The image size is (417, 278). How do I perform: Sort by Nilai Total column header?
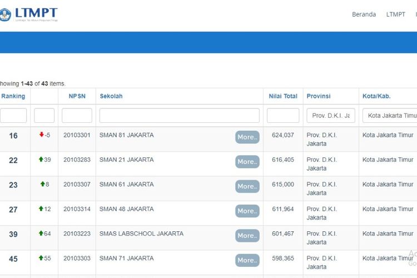click(283, 96)
